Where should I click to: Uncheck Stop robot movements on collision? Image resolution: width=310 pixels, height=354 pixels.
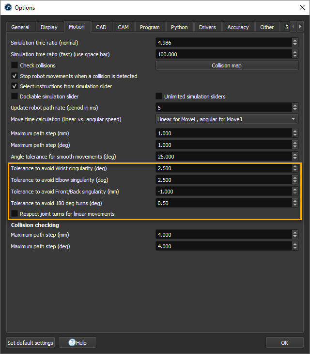[x=15, y=76]
